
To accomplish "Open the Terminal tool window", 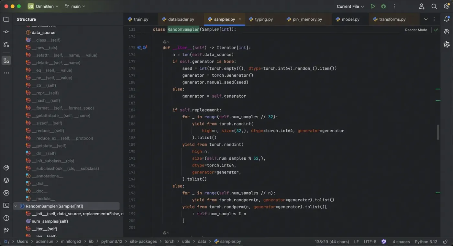I will point(6,206).
